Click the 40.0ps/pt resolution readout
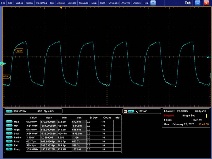Viewport: 212px width, 159px height. (x=200, y=111)
